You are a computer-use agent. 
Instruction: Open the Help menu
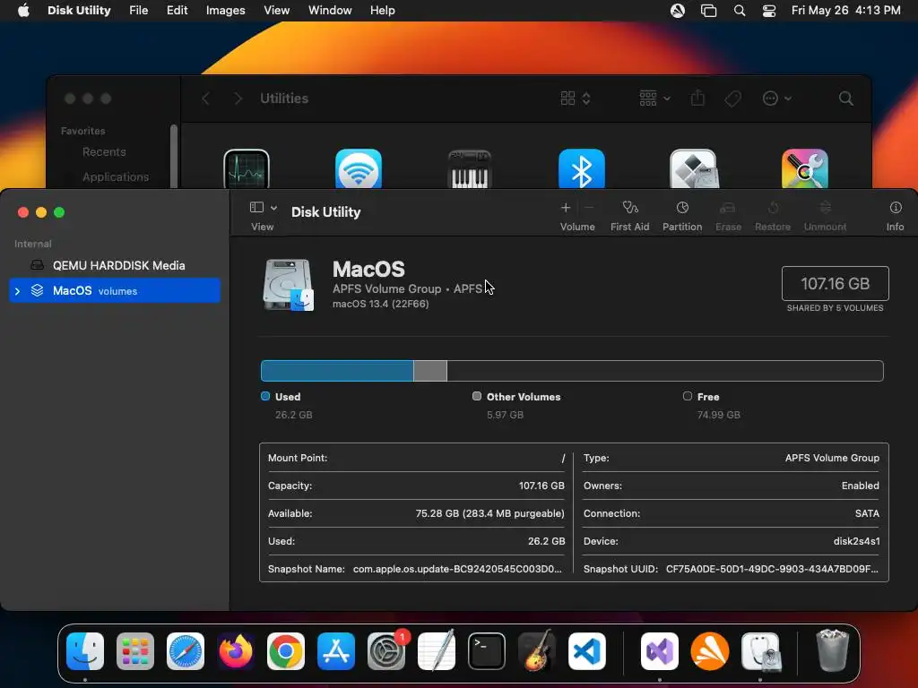tap(382, 11)
